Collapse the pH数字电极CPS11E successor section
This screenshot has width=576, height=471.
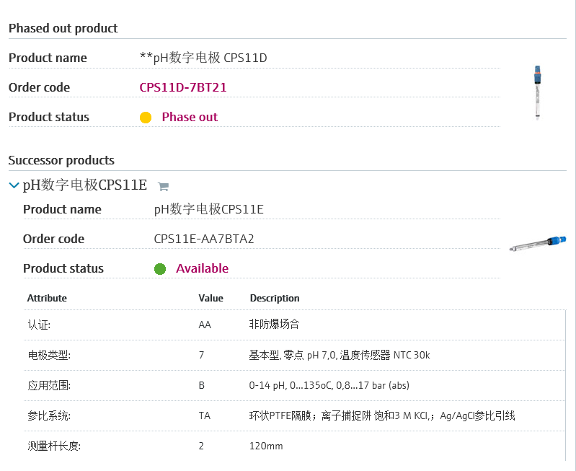click(14, 185)
